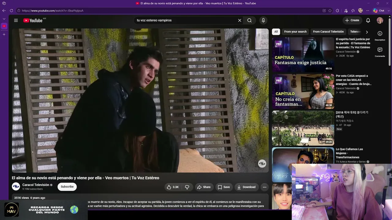The image size is (392, 220).
Task: Select the pinned YouTube vertical tab
Action: tap(4, 26)
